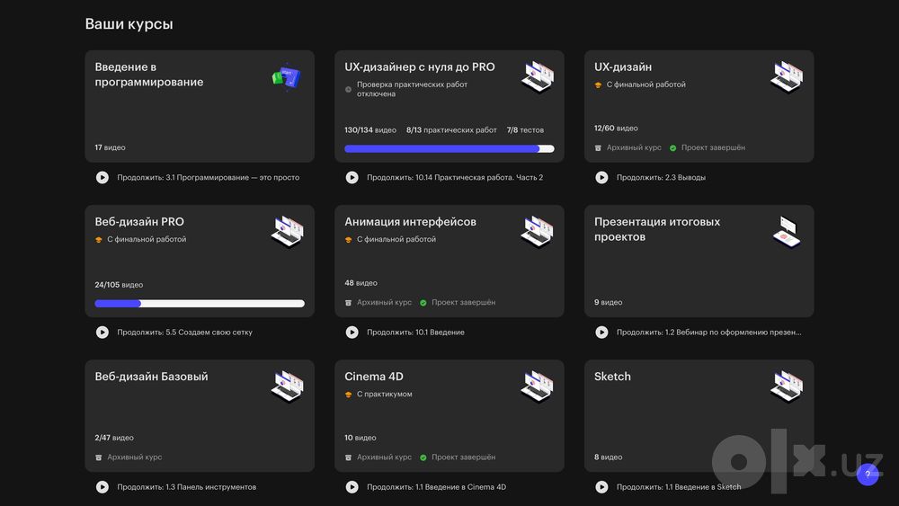Click the 17 видео label
Viewport: 899px width, 506px height.
click(x=110, y=148)
